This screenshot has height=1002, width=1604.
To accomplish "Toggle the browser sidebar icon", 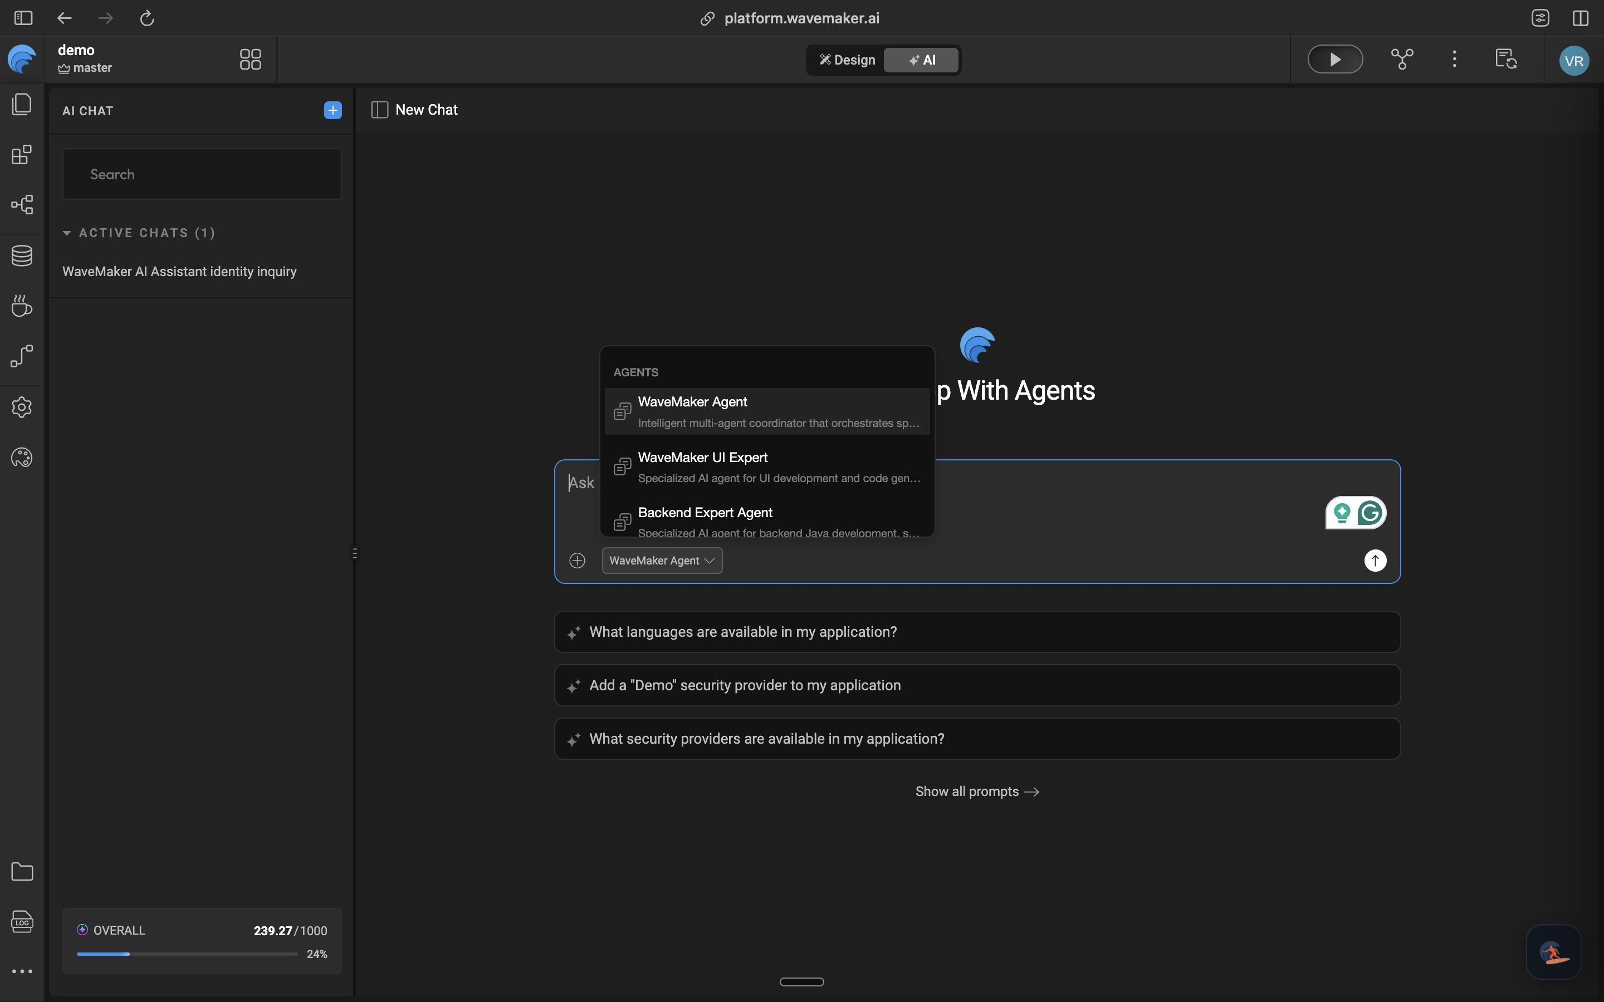I will 23,18.
